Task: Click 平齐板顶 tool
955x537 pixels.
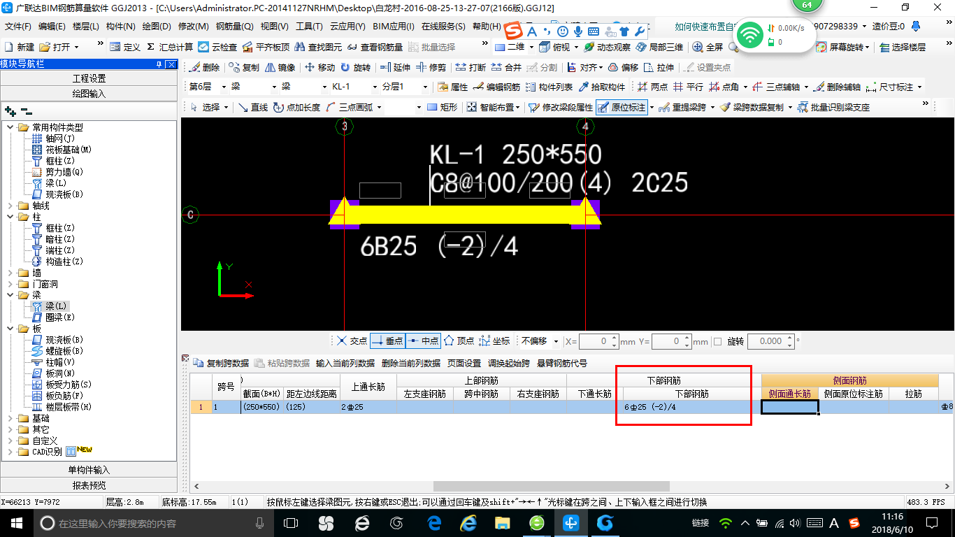Action: pos(266,47)
